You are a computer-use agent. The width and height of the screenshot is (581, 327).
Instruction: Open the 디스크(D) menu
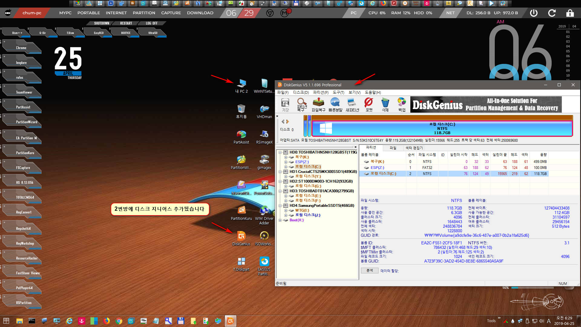[301, 92]
